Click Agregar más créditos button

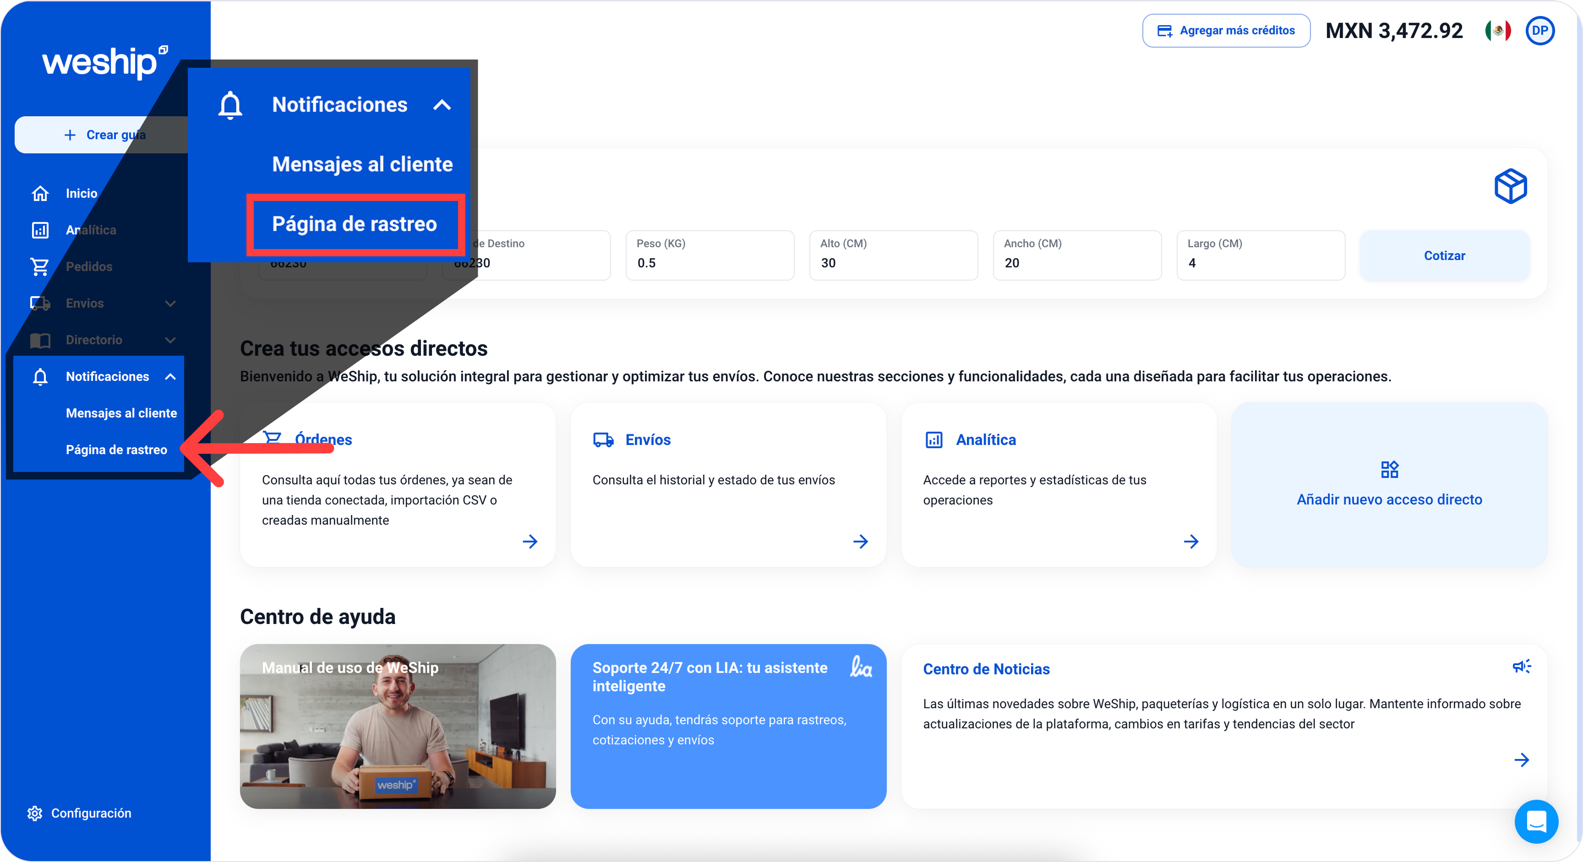[x=1226, y=31]
